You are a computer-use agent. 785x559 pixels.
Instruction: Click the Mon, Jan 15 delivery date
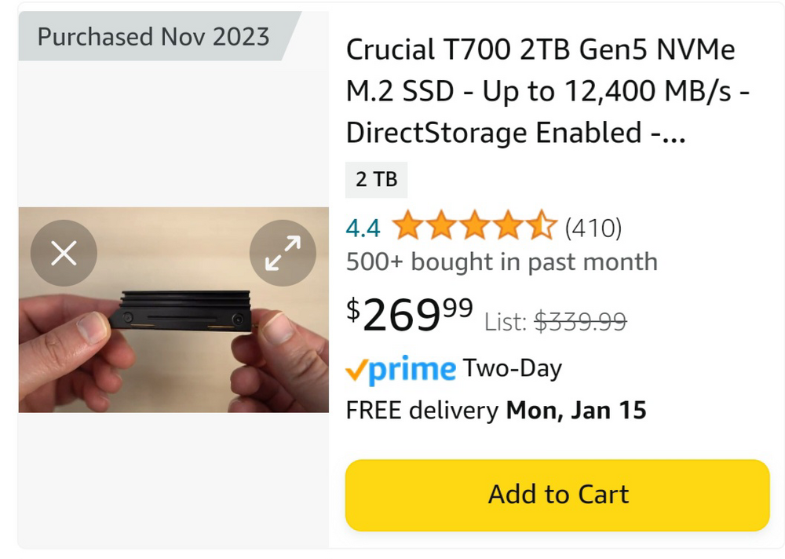click(576, 410)
